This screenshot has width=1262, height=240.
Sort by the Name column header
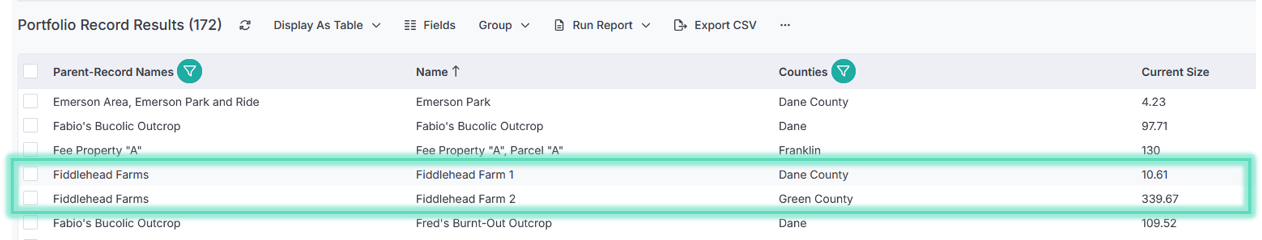coord(432,72)
